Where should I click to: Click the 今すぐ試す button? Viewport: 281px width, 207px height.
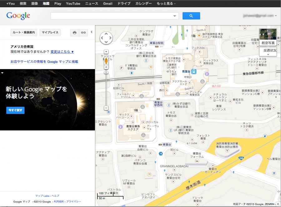coord(15,110)
